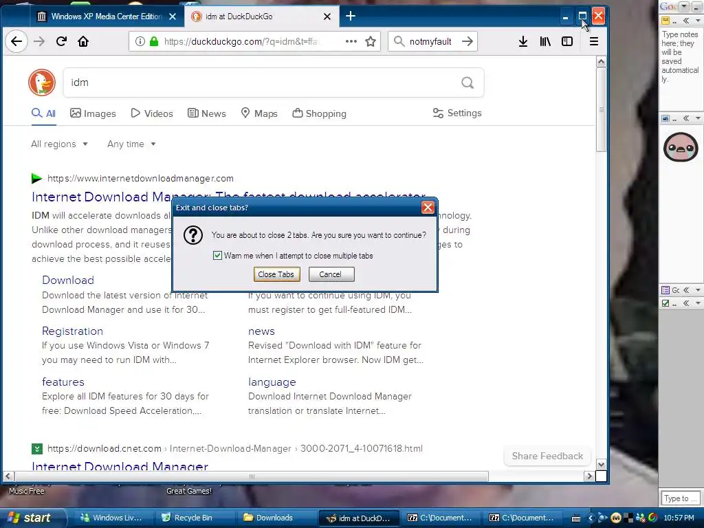Open the on-screen keyboard tray icon

576,518
